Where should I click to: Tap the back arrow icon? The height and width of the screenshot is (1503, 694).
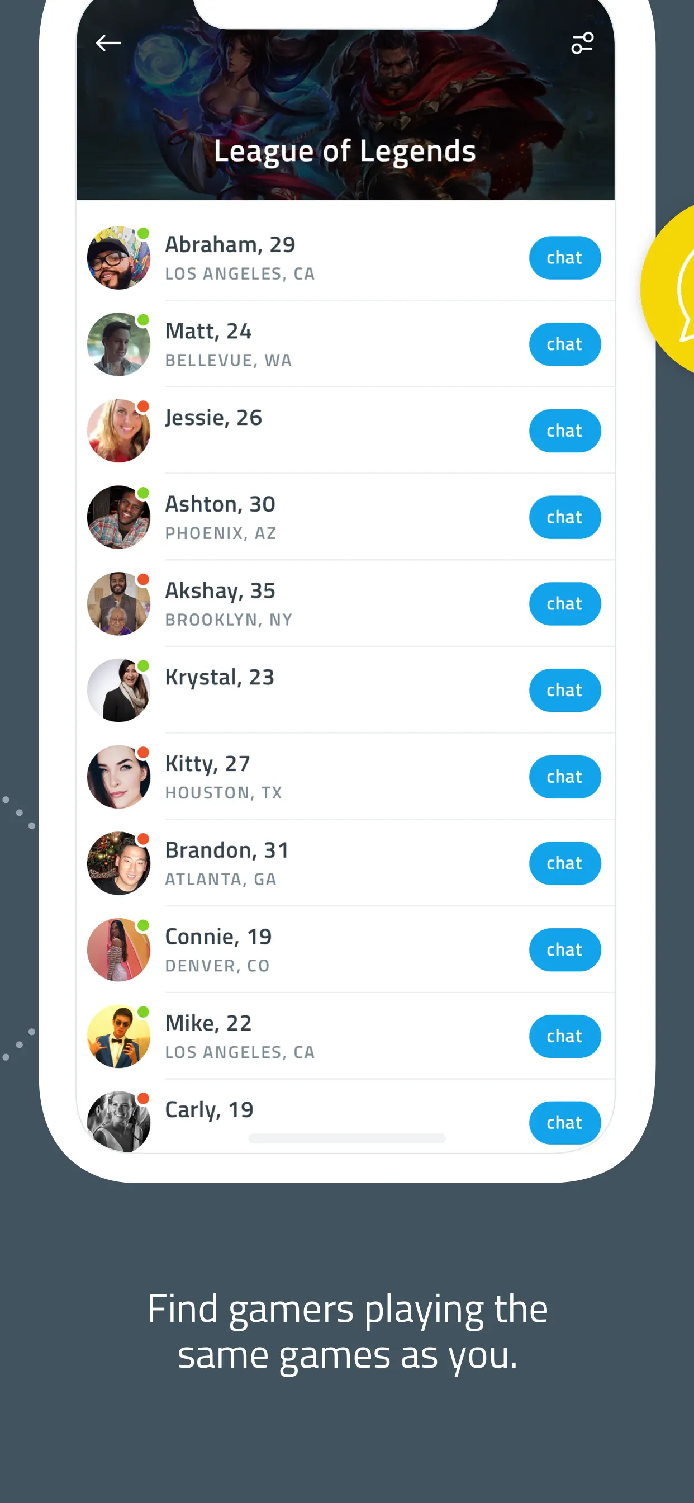tap(108, 43)
